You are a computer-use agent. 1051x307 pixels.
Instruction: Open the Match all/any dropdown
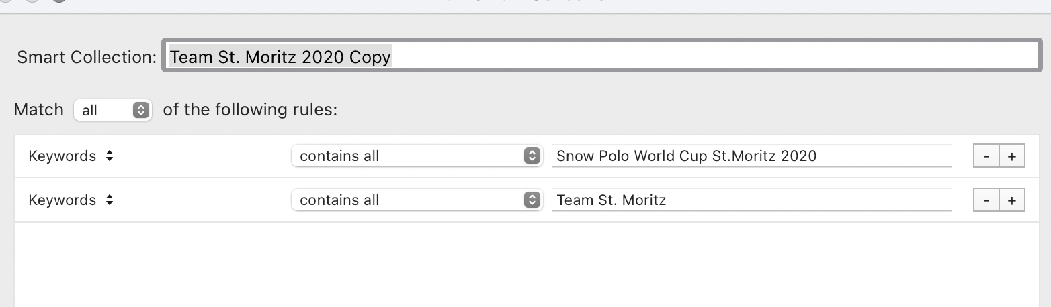point(112,110)
